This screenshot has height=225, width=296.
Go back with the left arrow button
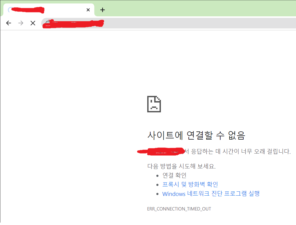tap(9, 23)
